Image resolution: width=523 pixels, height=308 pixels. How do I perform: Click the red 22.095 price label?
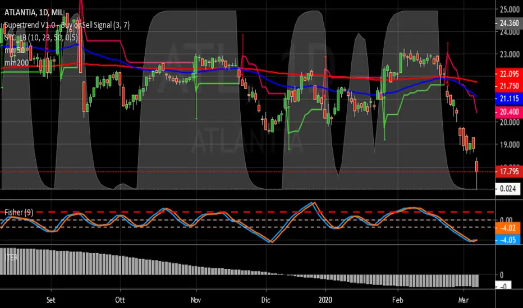[x=509, y=74]
